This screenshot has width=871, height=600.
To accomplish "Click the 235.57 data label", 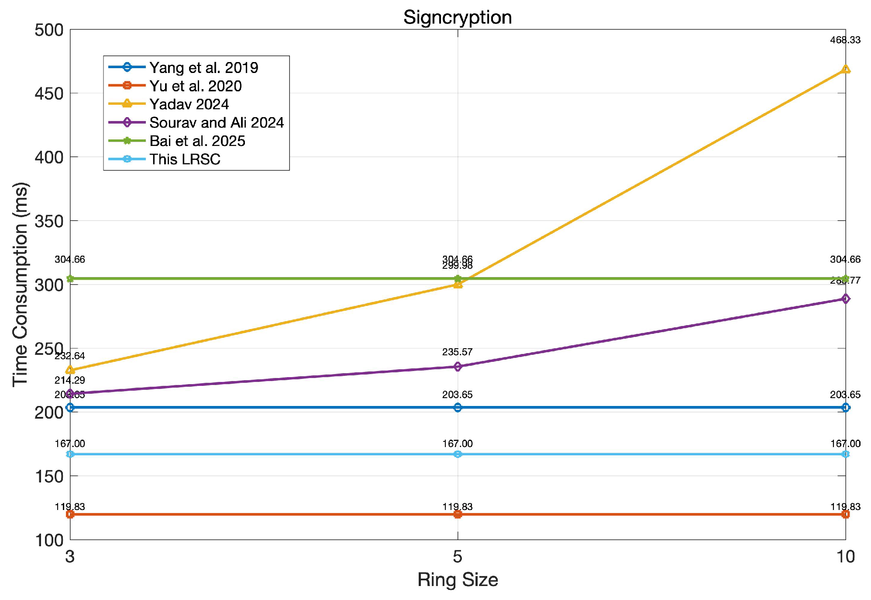I will coord(457,352).
